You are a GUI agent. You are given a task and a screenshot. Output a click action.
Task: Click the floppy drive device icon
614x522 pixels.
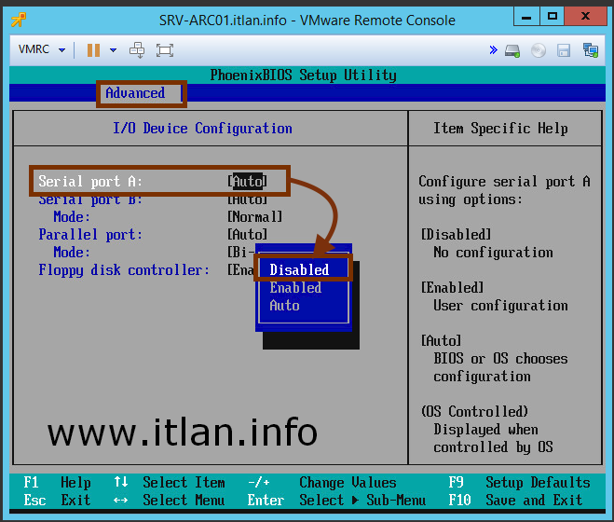point(564,50)
